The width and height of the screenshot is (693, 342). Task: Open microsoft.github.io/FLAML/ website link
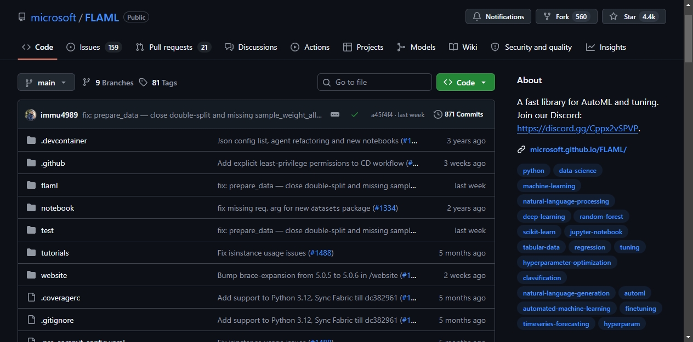point(578,149)
